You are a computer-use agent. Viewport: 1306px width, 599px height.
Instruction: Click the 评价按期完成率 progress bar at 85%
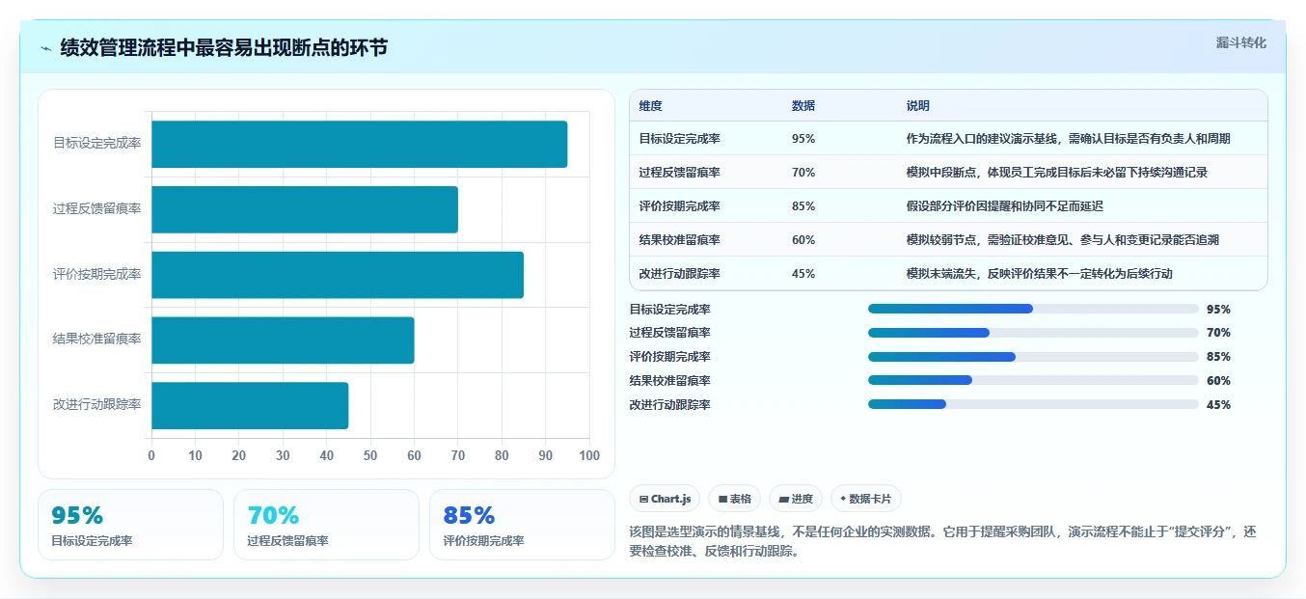(x=1033, y=357)
